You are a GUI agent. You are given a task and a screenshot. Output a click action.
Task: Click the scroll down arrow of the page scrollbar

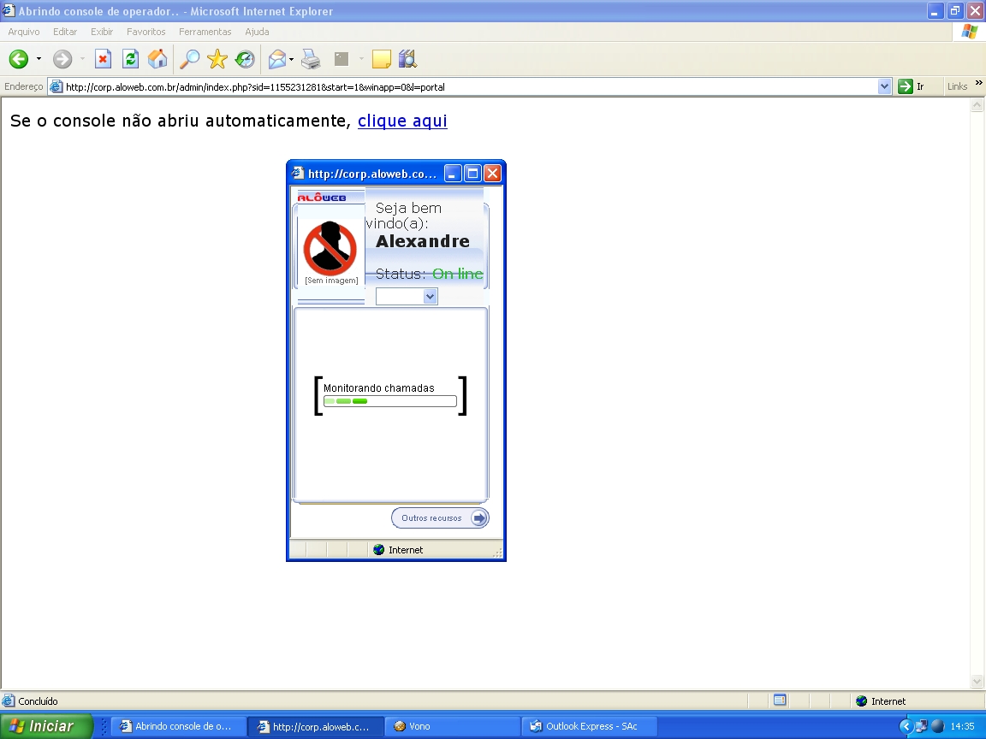click(x=977, y=681)
